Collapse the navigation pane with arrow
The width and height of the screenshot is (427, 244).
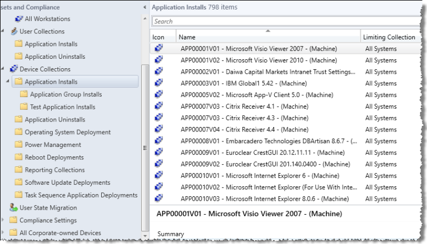click(145, 7)
